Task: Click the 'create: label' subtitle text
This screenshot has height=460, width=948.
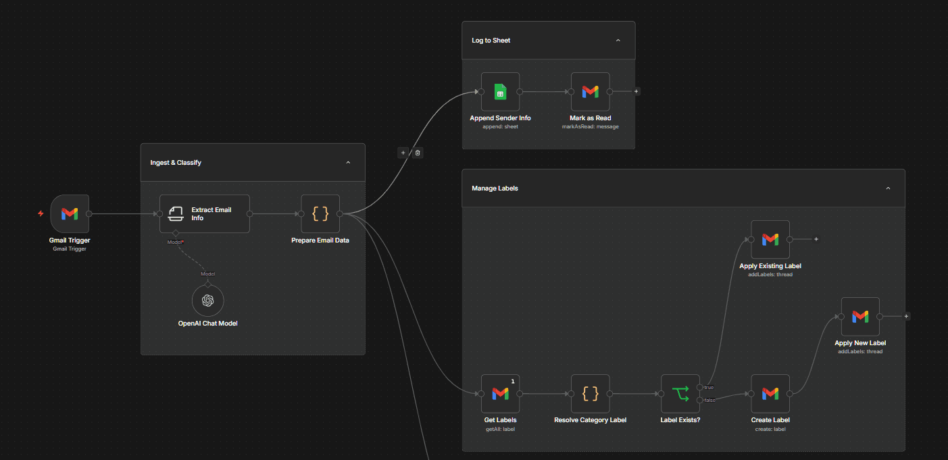Action: (x=770, y=428)
